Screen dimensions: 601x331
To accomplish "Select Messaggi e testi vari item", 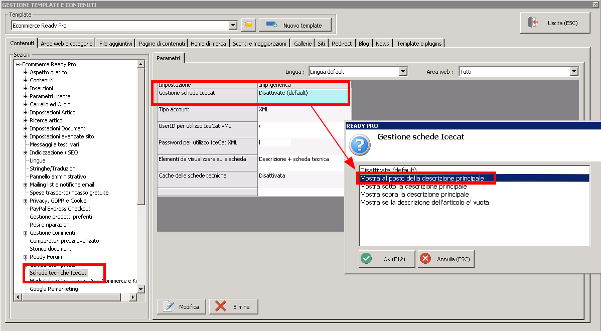I will click(54, 144).
